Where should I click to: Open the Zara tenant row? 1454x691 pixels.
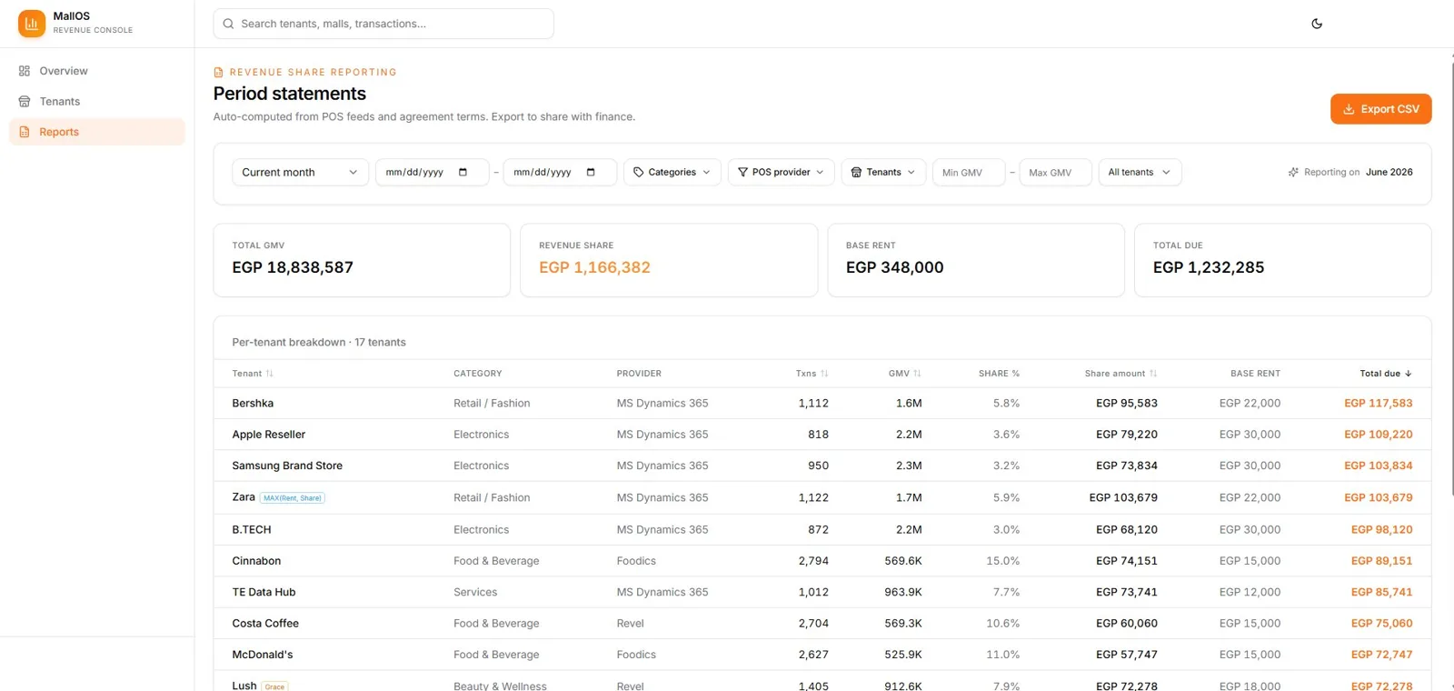pos(822,497)
